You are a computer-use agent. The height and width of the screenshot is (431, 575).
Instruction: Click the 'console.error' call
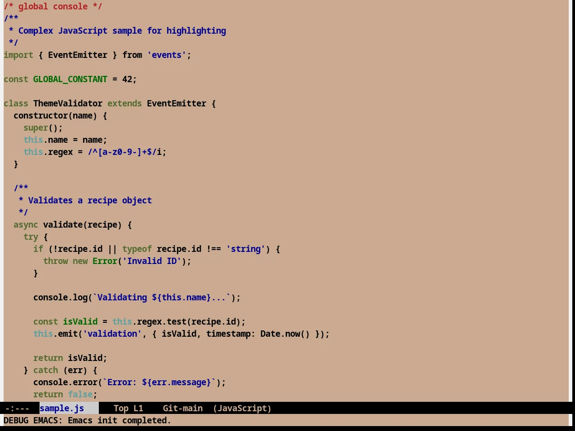(65, 382)
